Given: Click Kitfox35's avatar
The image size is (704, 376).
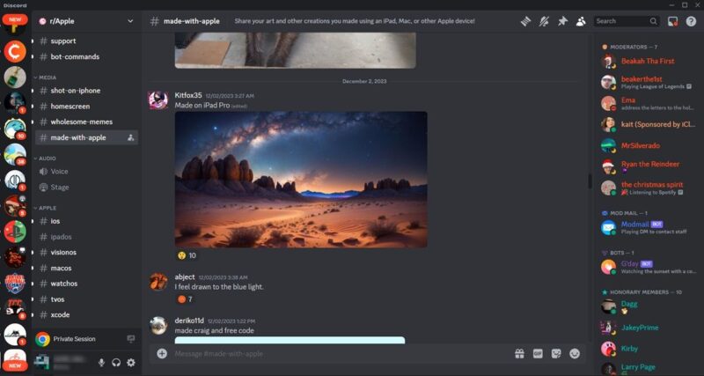Looking at the screenshot, I should pos(158,100).
